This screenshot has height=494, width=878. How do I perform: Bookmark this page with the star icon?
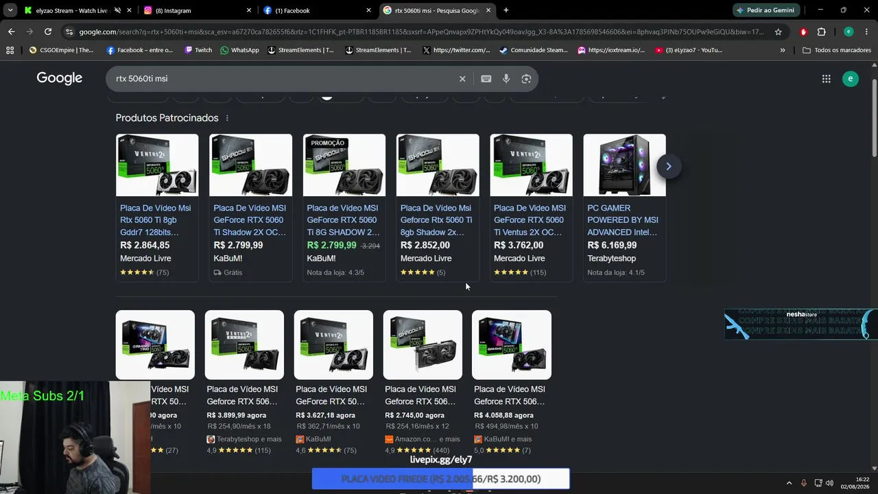779,32
